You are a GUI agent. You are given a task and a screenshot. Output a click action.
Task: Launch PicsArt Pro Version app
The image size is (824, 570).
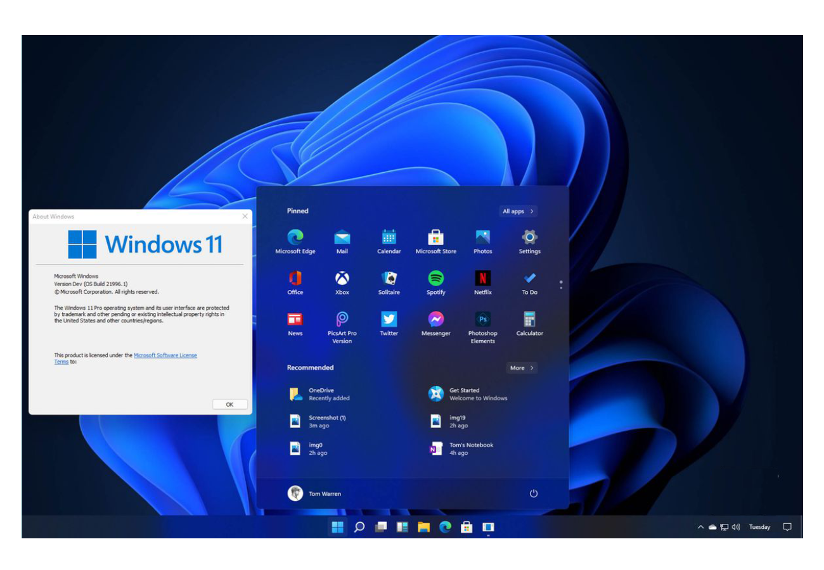342,327
